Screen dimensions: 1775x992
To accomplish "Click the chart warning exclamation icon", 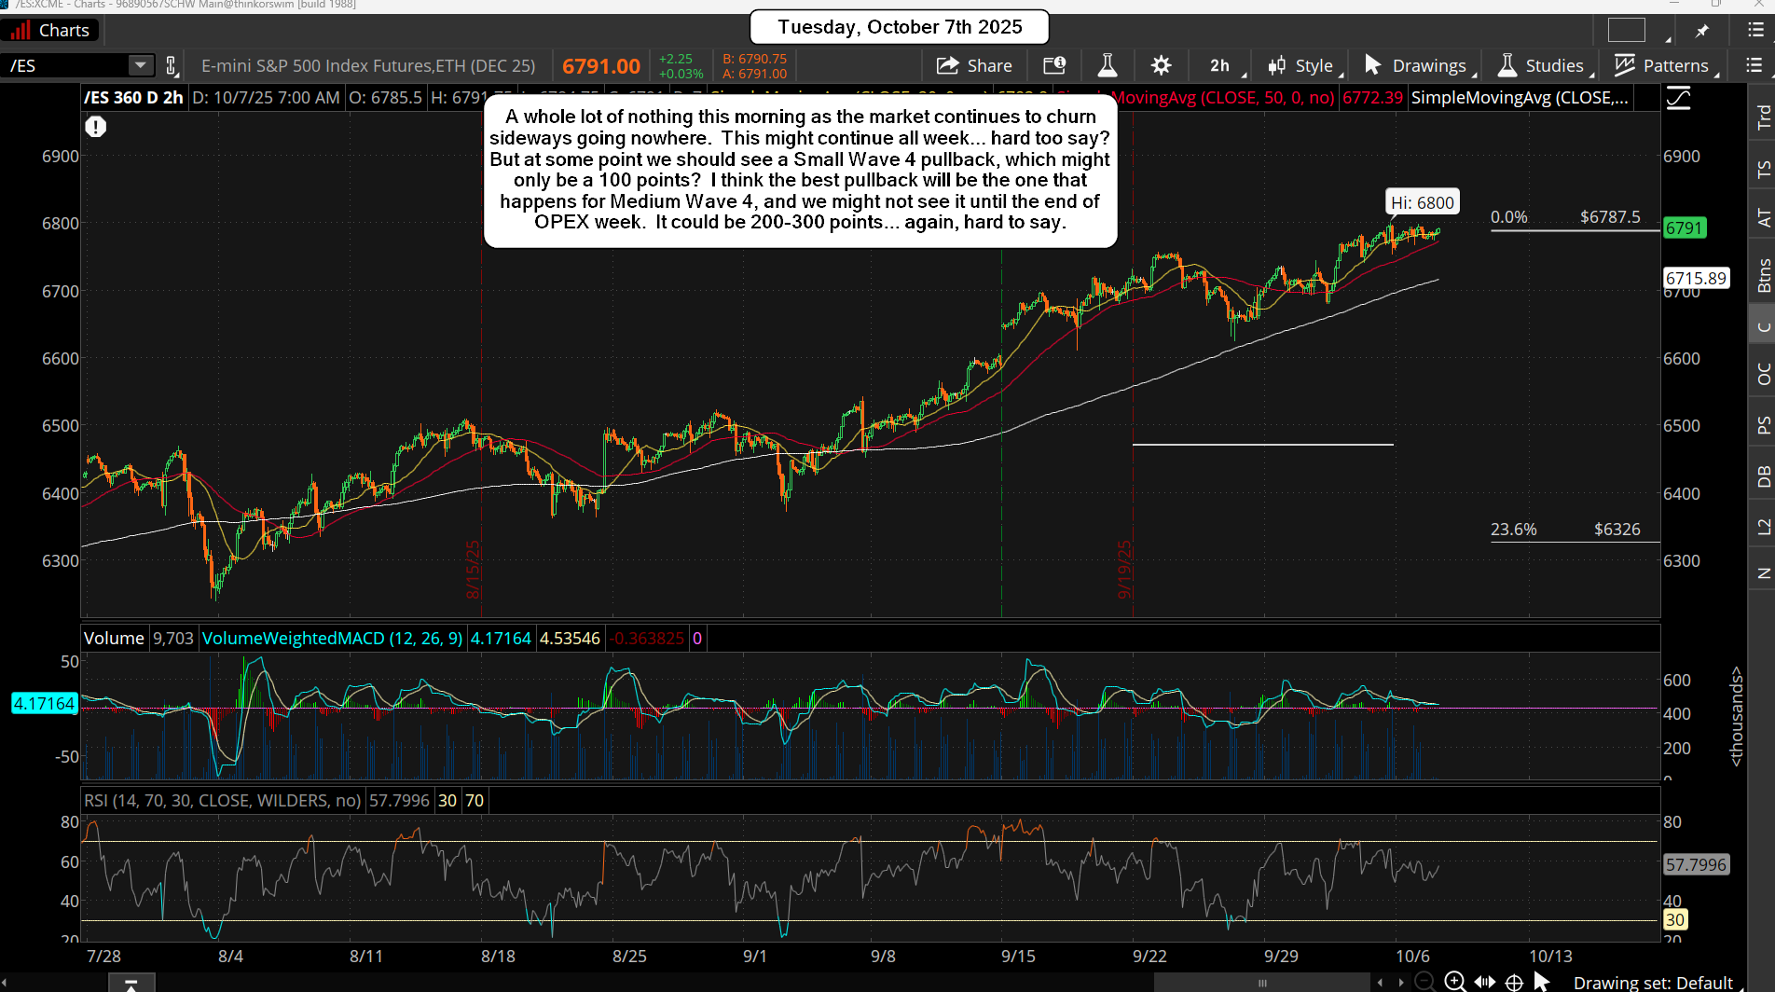I will pyautogui.click(x=95, y=127).
